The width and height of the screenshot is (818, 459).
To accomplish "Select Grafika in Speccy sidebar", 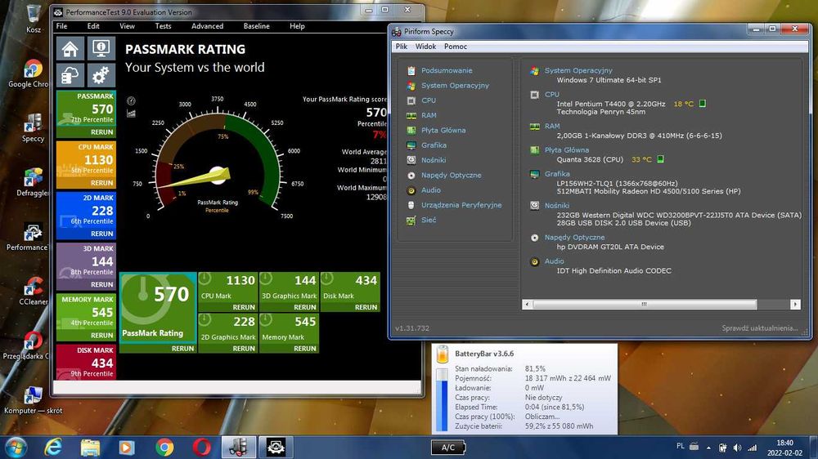I will (434, 145).
